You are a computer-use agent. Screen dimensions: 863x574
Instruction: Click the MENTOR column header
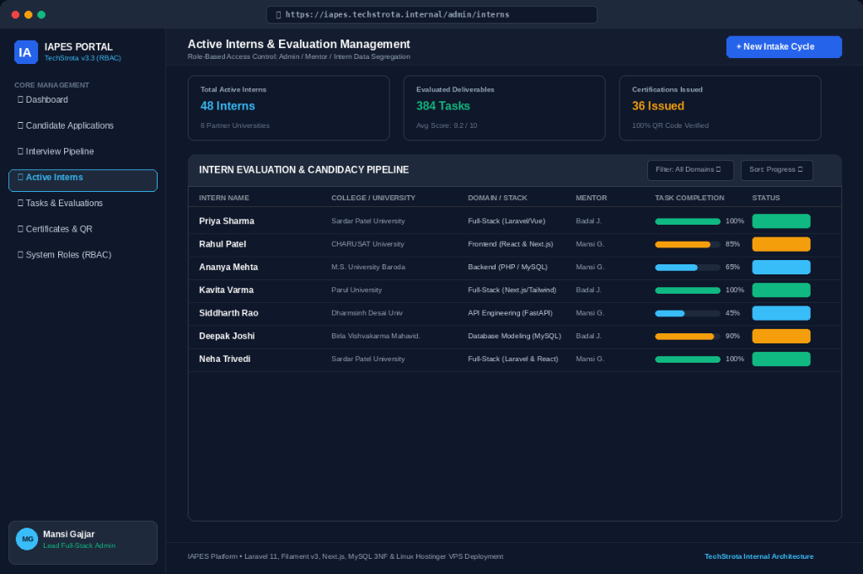(591, 198)
